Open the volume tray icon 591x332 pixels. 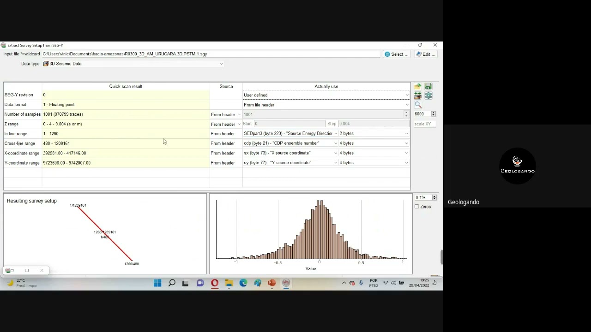point(393,283)
